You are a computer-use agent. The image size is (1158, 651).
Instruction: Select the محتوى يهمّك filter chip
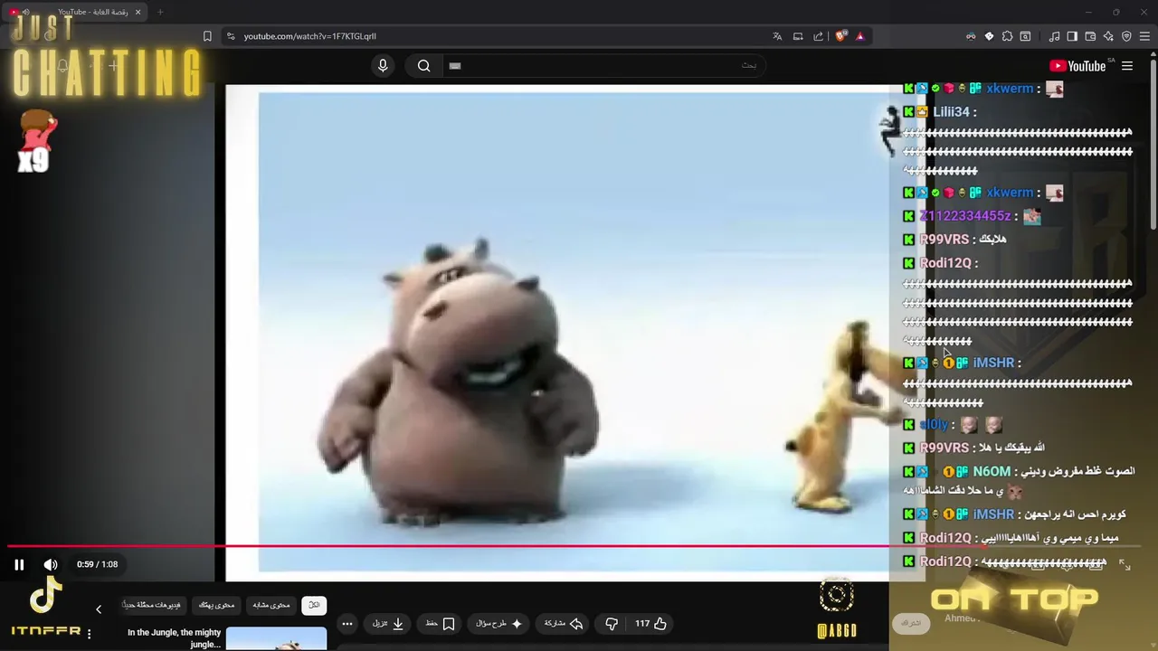pos(217,605)
